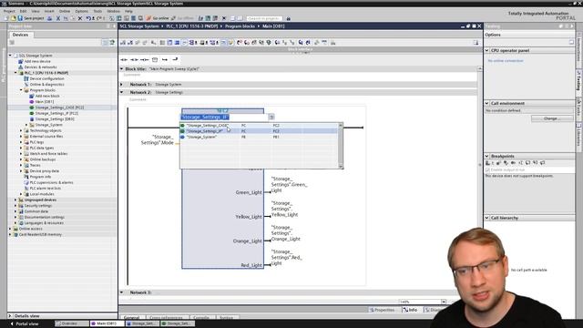583x328 pixels.
Task: Select the Traces item in the project tree
Action: click(x=35, y=165)
